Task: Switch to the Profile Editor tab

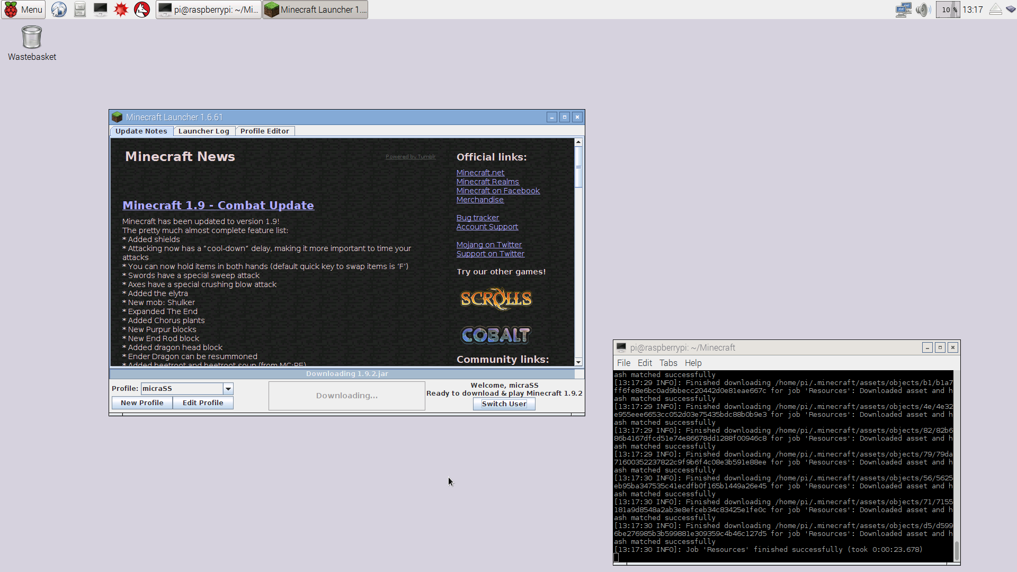Action: [x=264, y=131]
